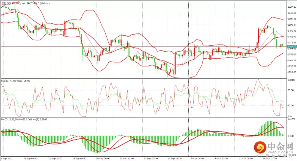Select time axis label 8 Sep 04:00
This screenshot has height=161, width=297.
(31, 159)
